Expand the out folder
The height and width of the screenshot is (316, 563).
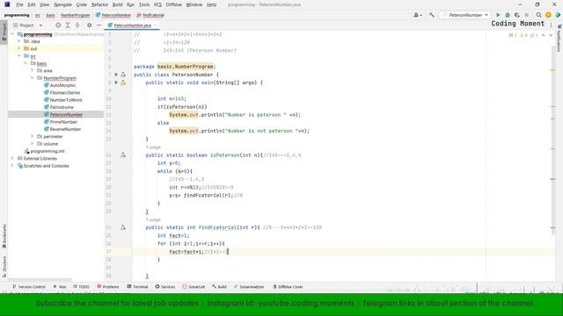click(x=19, y=48)
